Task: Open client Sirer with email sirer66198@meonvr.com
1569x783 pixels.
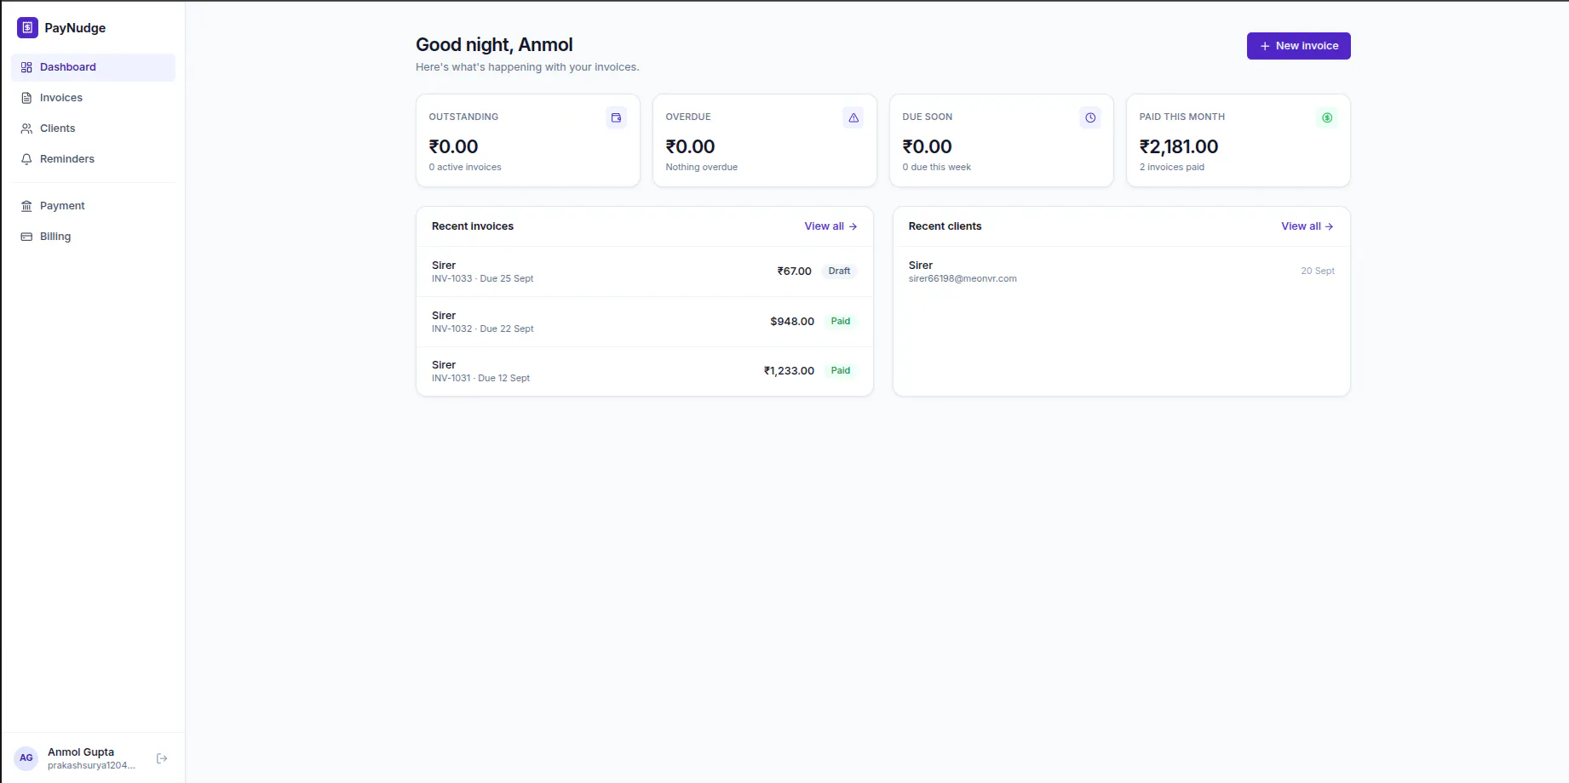Action: (x=1121, y=271)
